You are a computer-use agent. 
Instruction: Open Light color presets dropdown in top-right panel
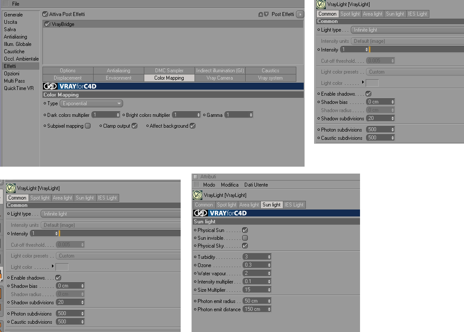pos(415,72)
